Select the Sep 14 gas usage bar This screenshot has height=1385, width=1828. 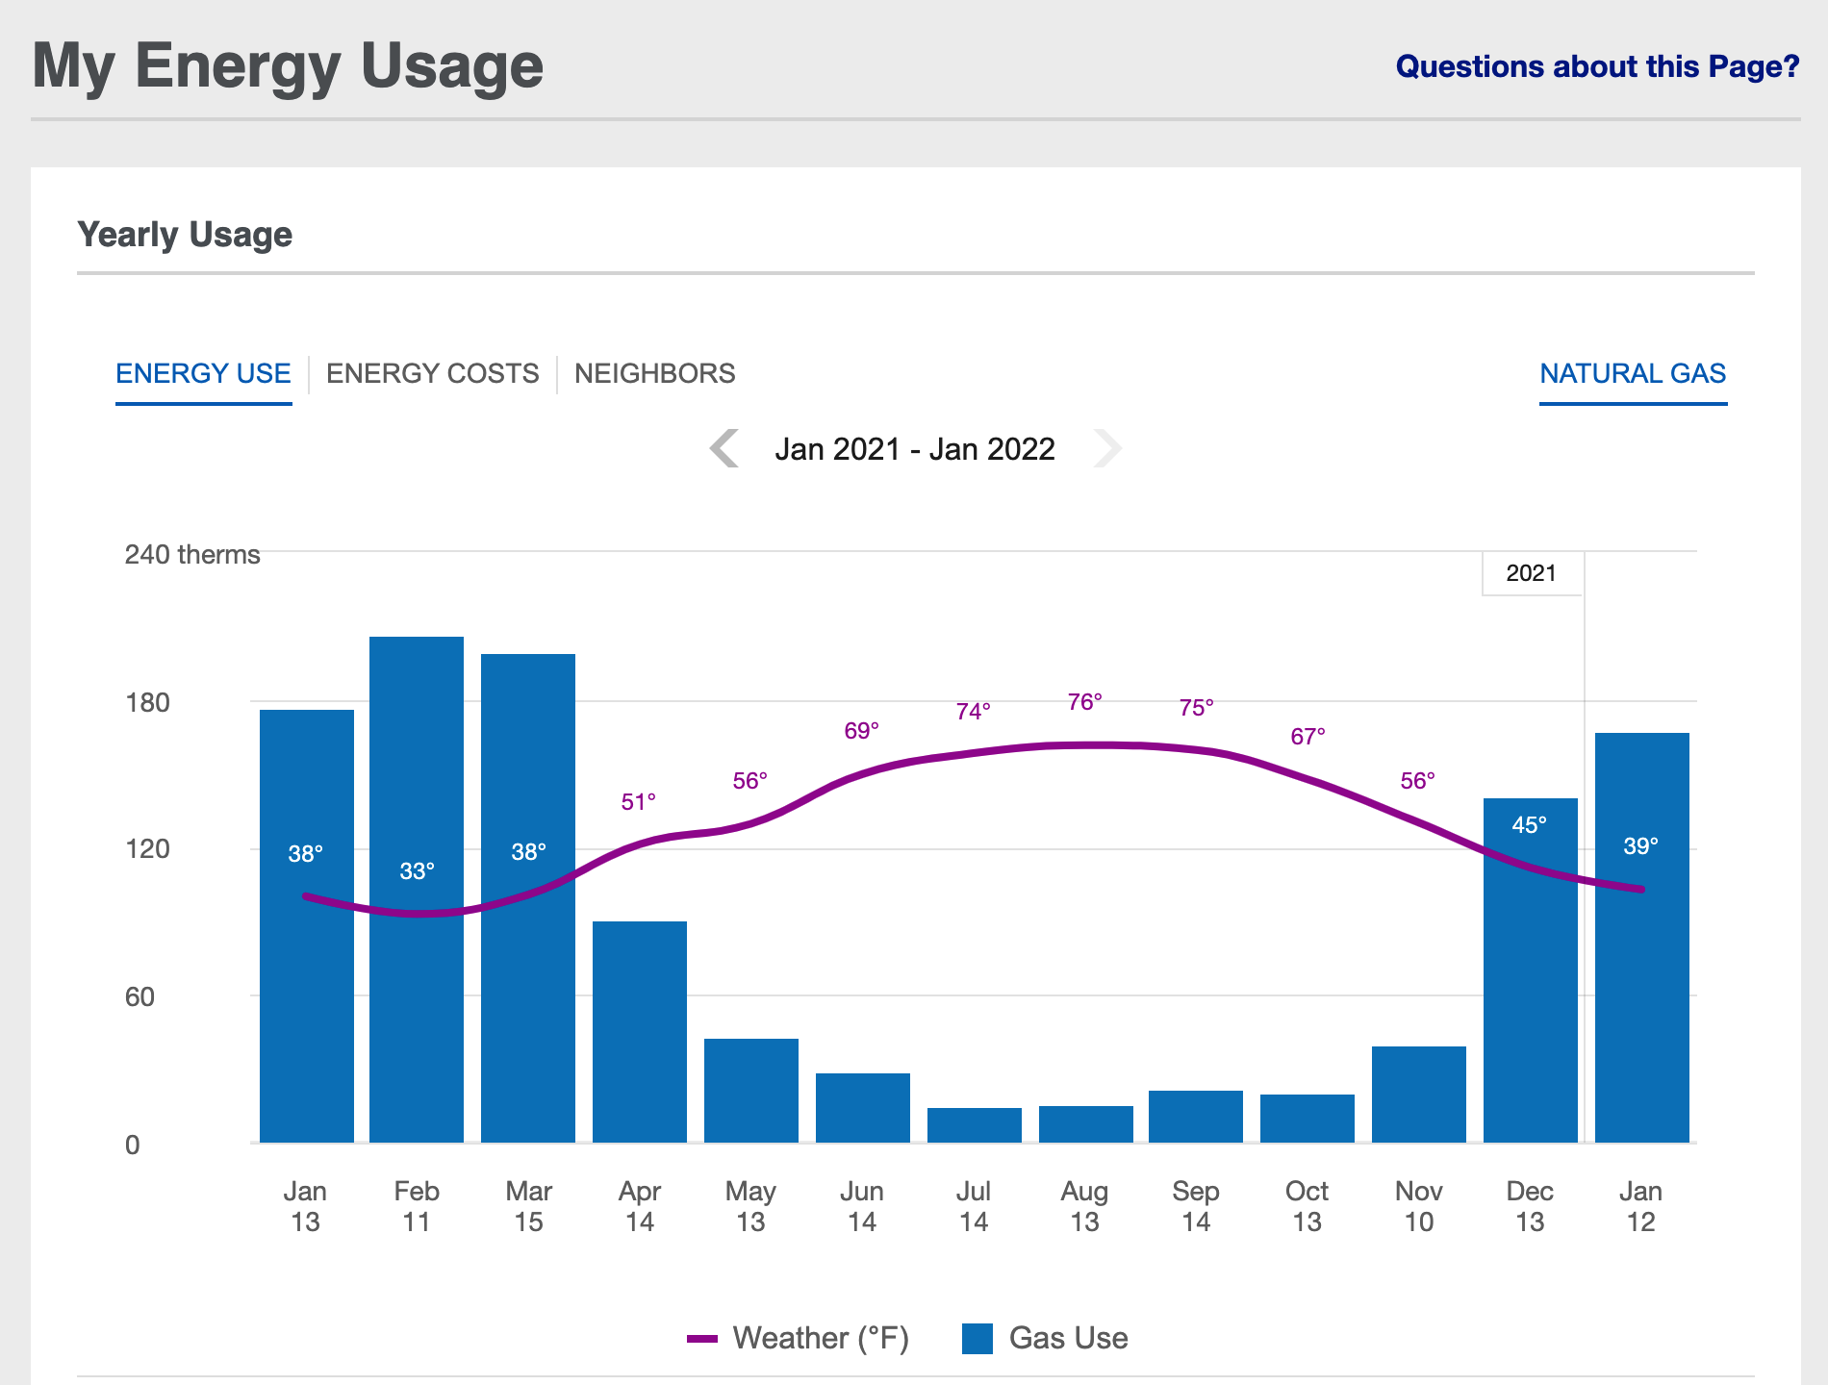click(1196, 1117)
